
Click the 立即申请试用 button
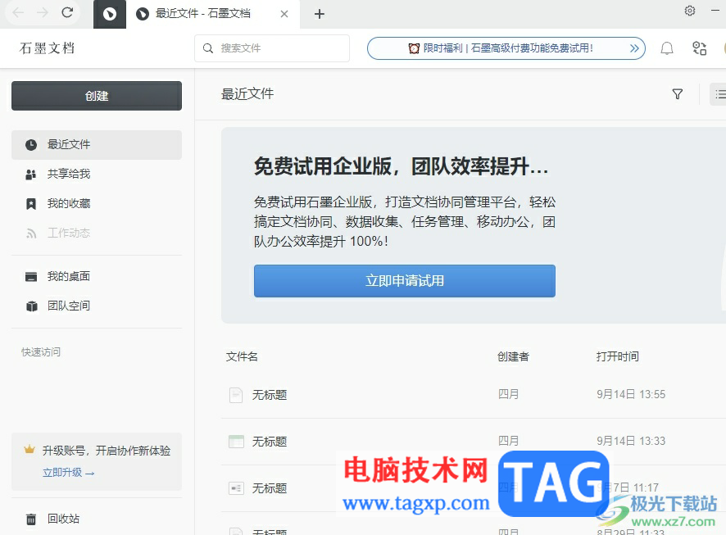(405, 281)
